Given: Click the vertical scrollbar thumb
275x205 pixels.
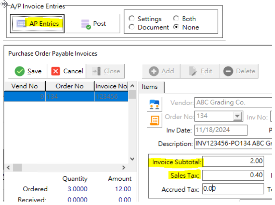Looking at the screenshot, I should click(x=133, y=94).
